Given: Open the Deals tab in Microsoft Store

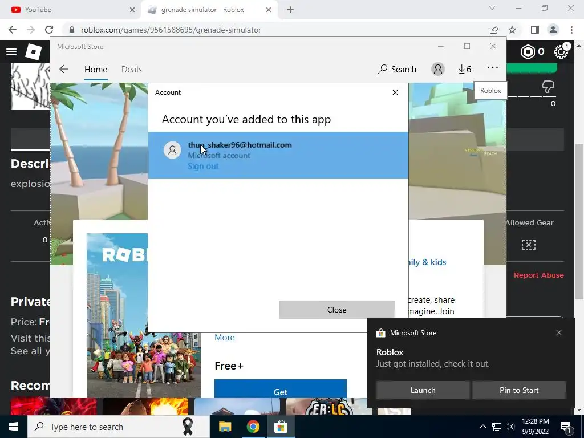Looking at the screenshot, I should [x=132, y=70].
